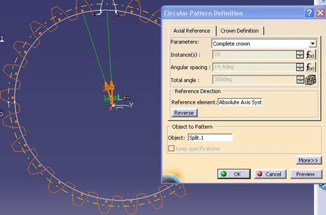Click the Total angle equivalent dimensions icon

[310, 80]
